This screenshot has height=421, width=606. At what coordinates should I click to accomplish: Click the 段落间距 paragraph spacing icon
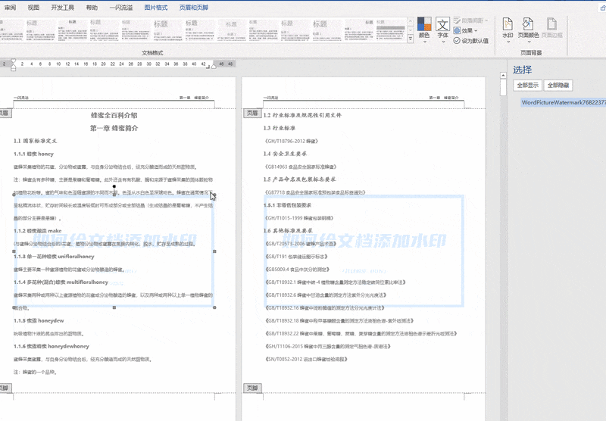459,21
